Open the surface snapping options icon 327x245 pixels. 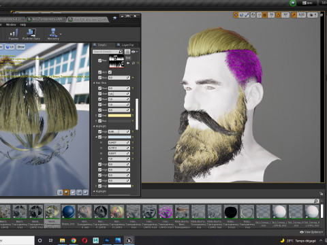259,15
